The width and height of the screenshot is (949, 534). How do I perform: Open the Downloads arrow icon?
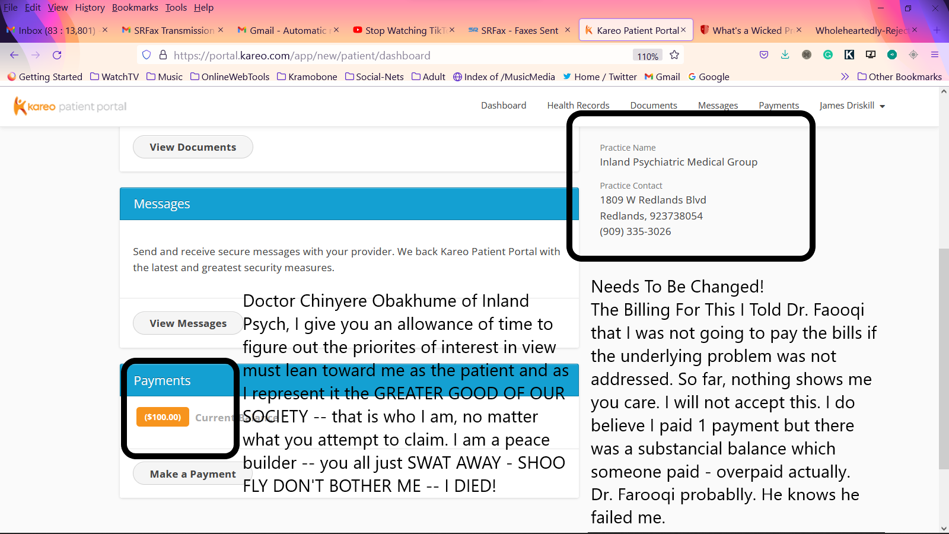pyautogui.click(x=785, y=55)
